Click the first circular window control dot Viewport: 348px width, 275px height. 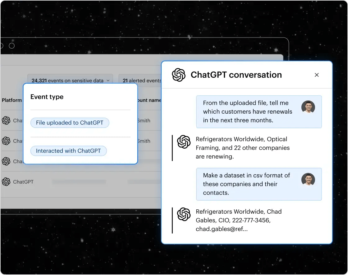point(1,46)
